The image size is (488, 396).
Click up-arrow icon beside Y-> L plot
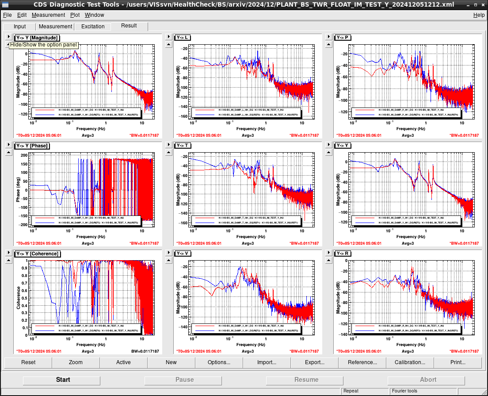click(x=169, y=45)
